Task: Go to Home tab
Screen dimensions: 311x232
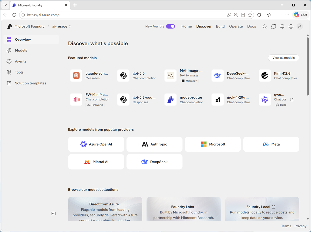Action: pyautogui.click(x=187, y=26)
